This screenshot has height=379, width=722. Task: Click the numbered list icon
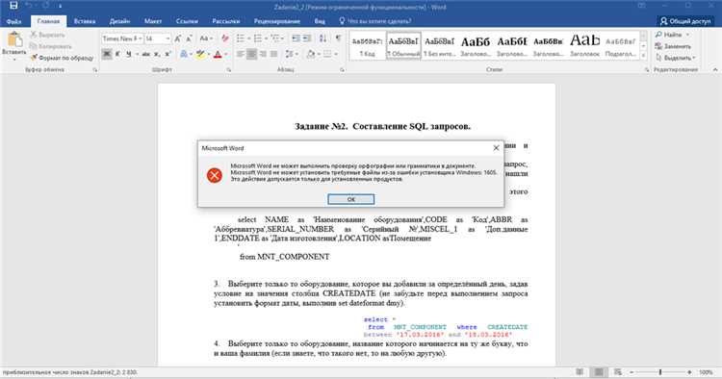tap(258, 38)
